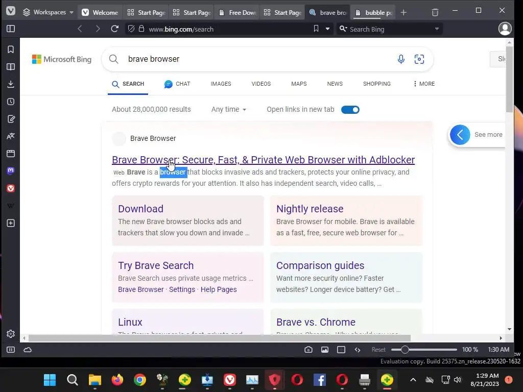Toggle panel button in status bar
The height and width of the screenshot is (392, 523).
point(11,350)
